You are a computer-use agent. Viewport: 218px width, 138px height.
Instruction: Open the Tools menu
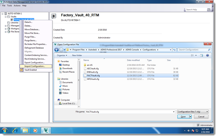pos(9,6)
